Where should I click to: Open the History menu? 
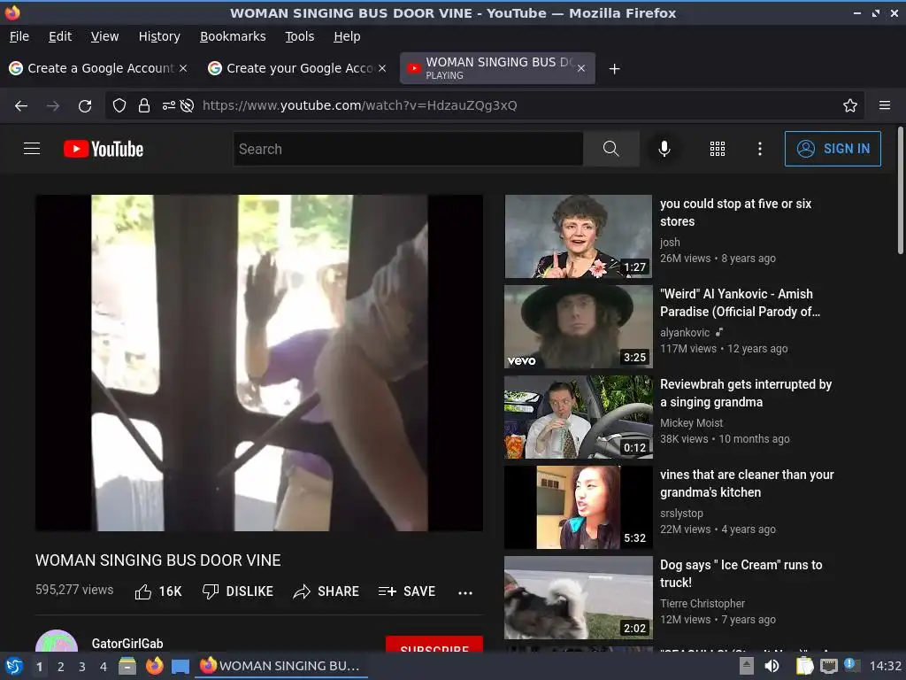click(x=159, y=36)
